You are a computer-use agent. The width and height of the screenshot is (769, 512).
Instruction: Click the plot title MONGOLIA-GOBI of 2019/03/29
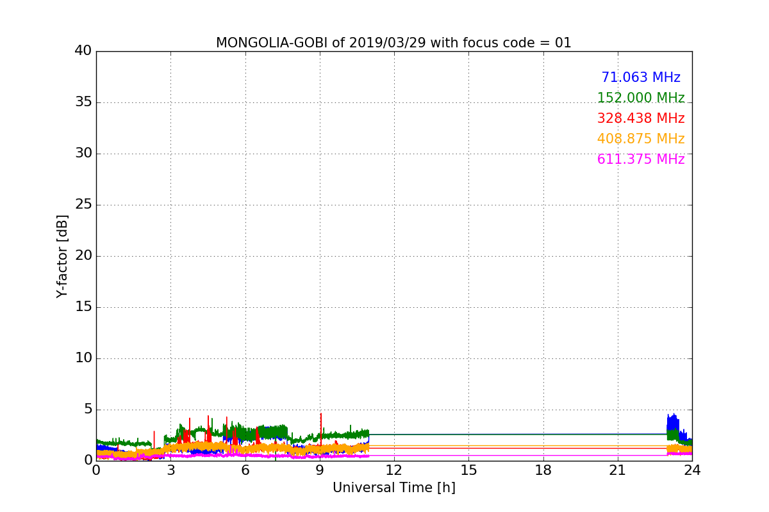[x=393, y=43]
